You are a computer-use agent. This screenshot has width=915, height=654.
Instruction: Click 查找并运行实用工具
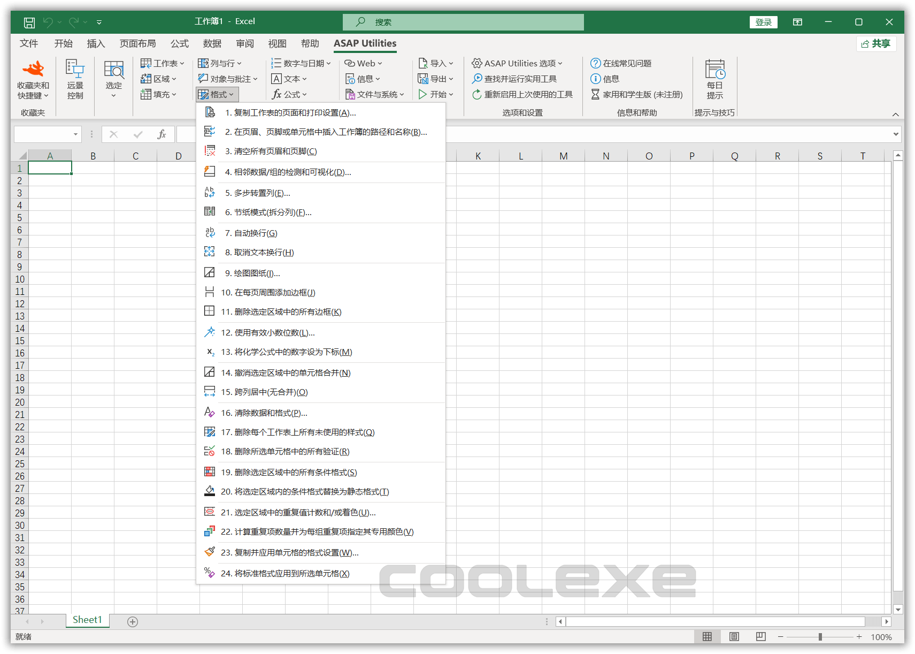coord(517,79)
